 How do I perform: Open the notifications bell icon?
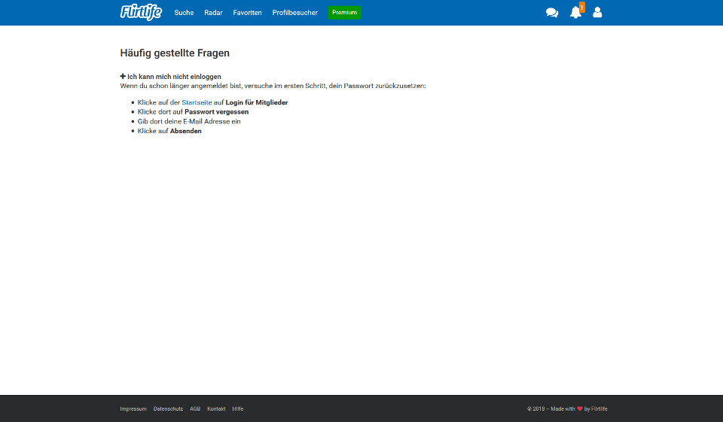[x=575, y=13]
